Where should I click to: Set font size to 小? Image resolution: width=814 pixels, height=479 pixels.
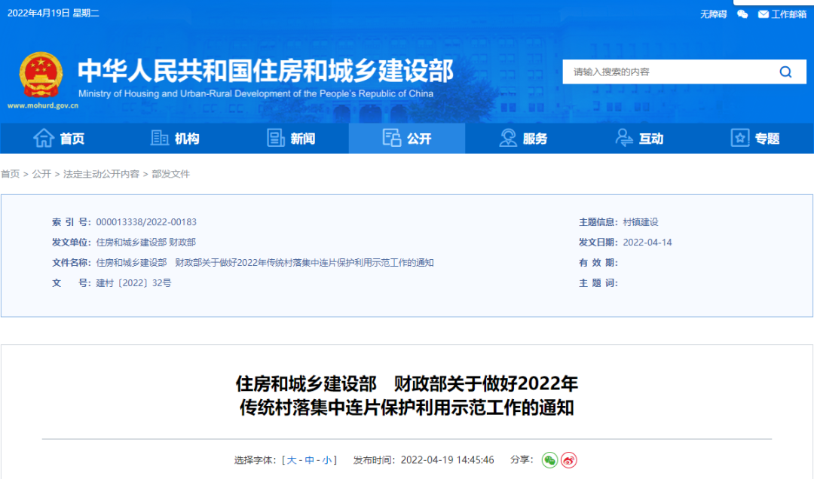327,460
